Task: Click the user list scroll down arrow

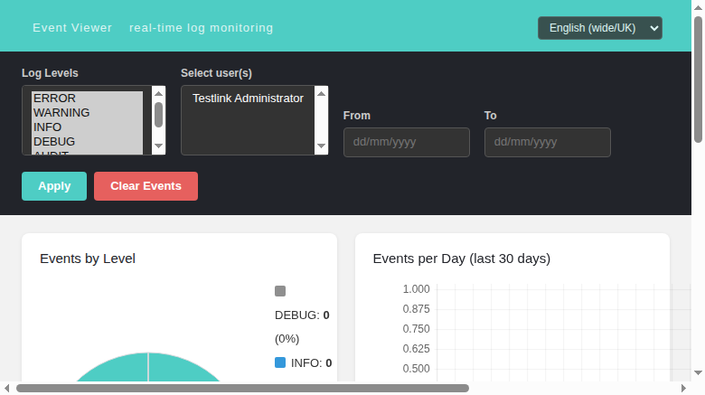Action: click(321, 146)
